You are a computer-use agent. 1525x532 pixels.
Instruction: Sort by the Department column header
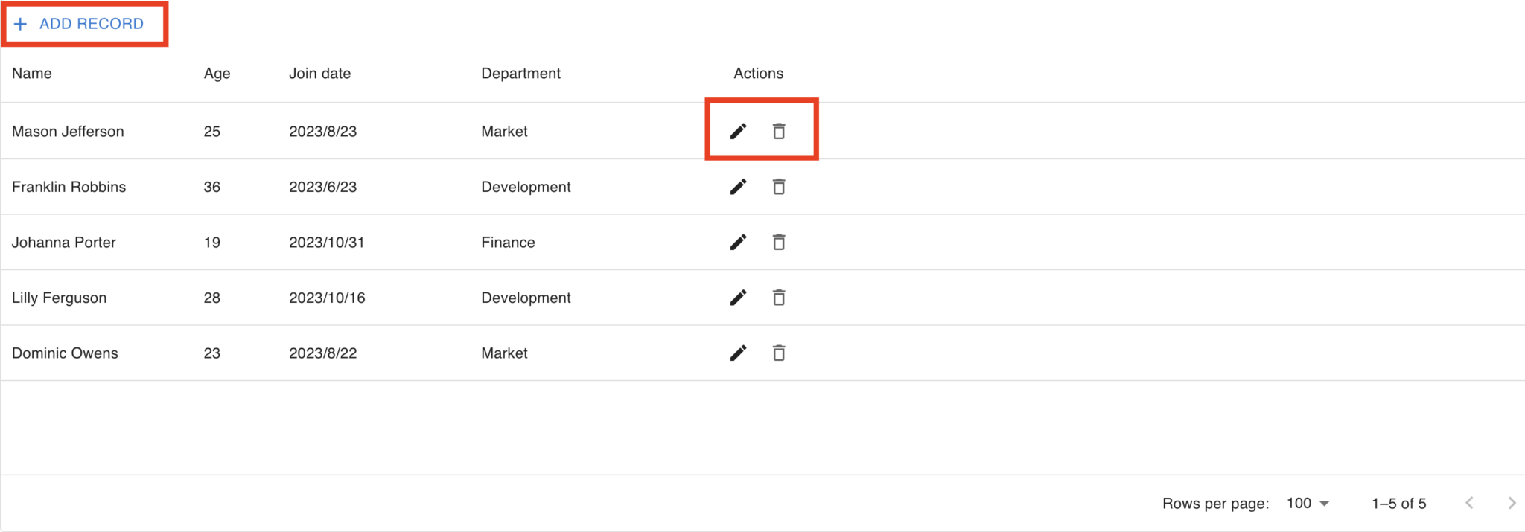520,74
